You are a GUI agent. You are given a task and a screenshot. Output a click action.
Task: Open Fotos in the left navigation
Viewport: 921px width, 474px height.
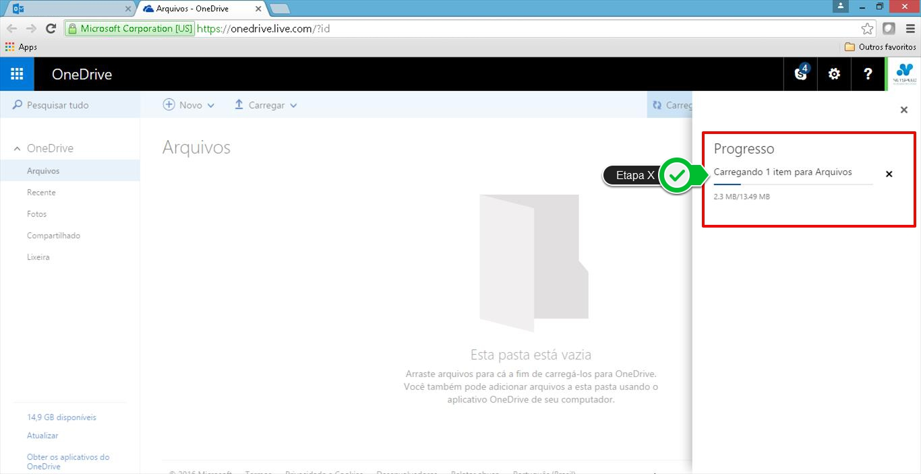coord(37,214)
